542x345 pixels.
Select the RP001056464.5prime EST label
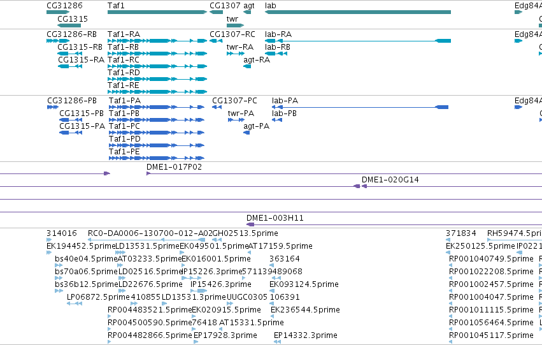(x=491, y=323)
